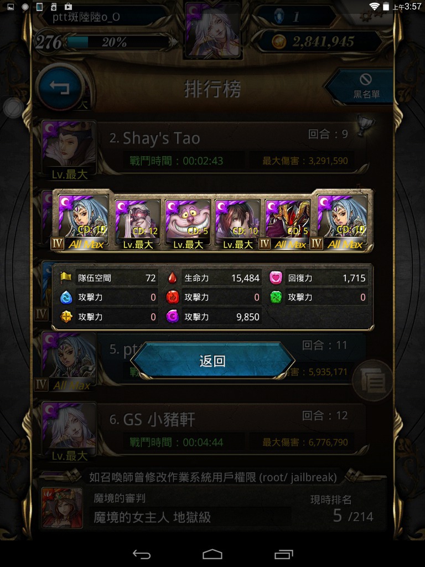Tap the trophy icon beside Shay's Tao
This screenshot has height=567, width=425.
click(x=365, y=125)
